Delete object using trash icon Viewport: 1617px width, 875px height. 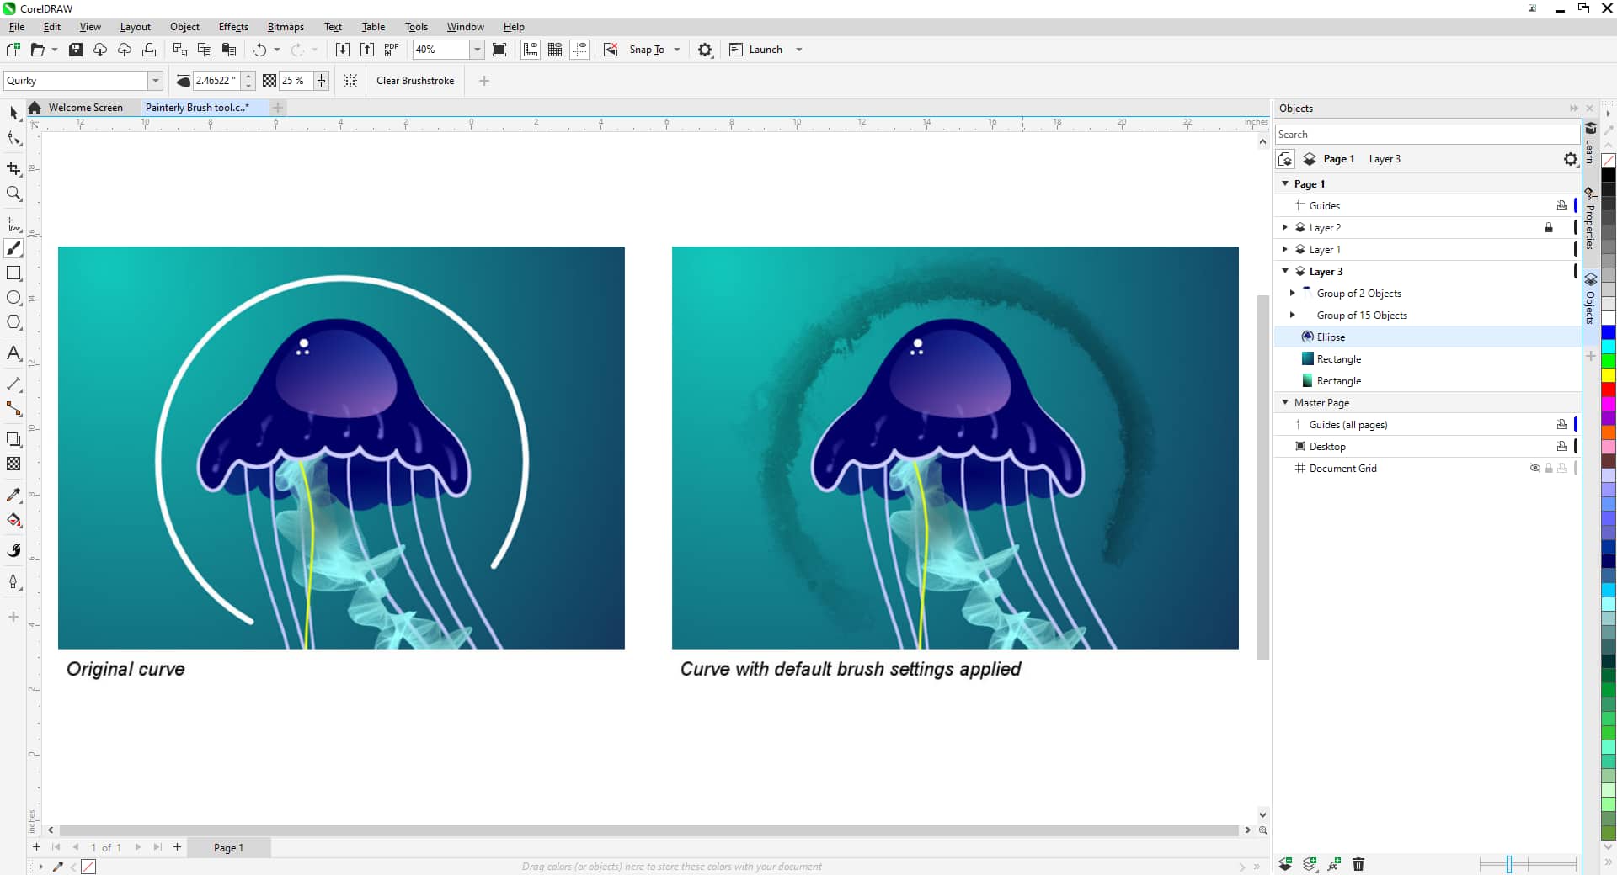(1358, 864)
